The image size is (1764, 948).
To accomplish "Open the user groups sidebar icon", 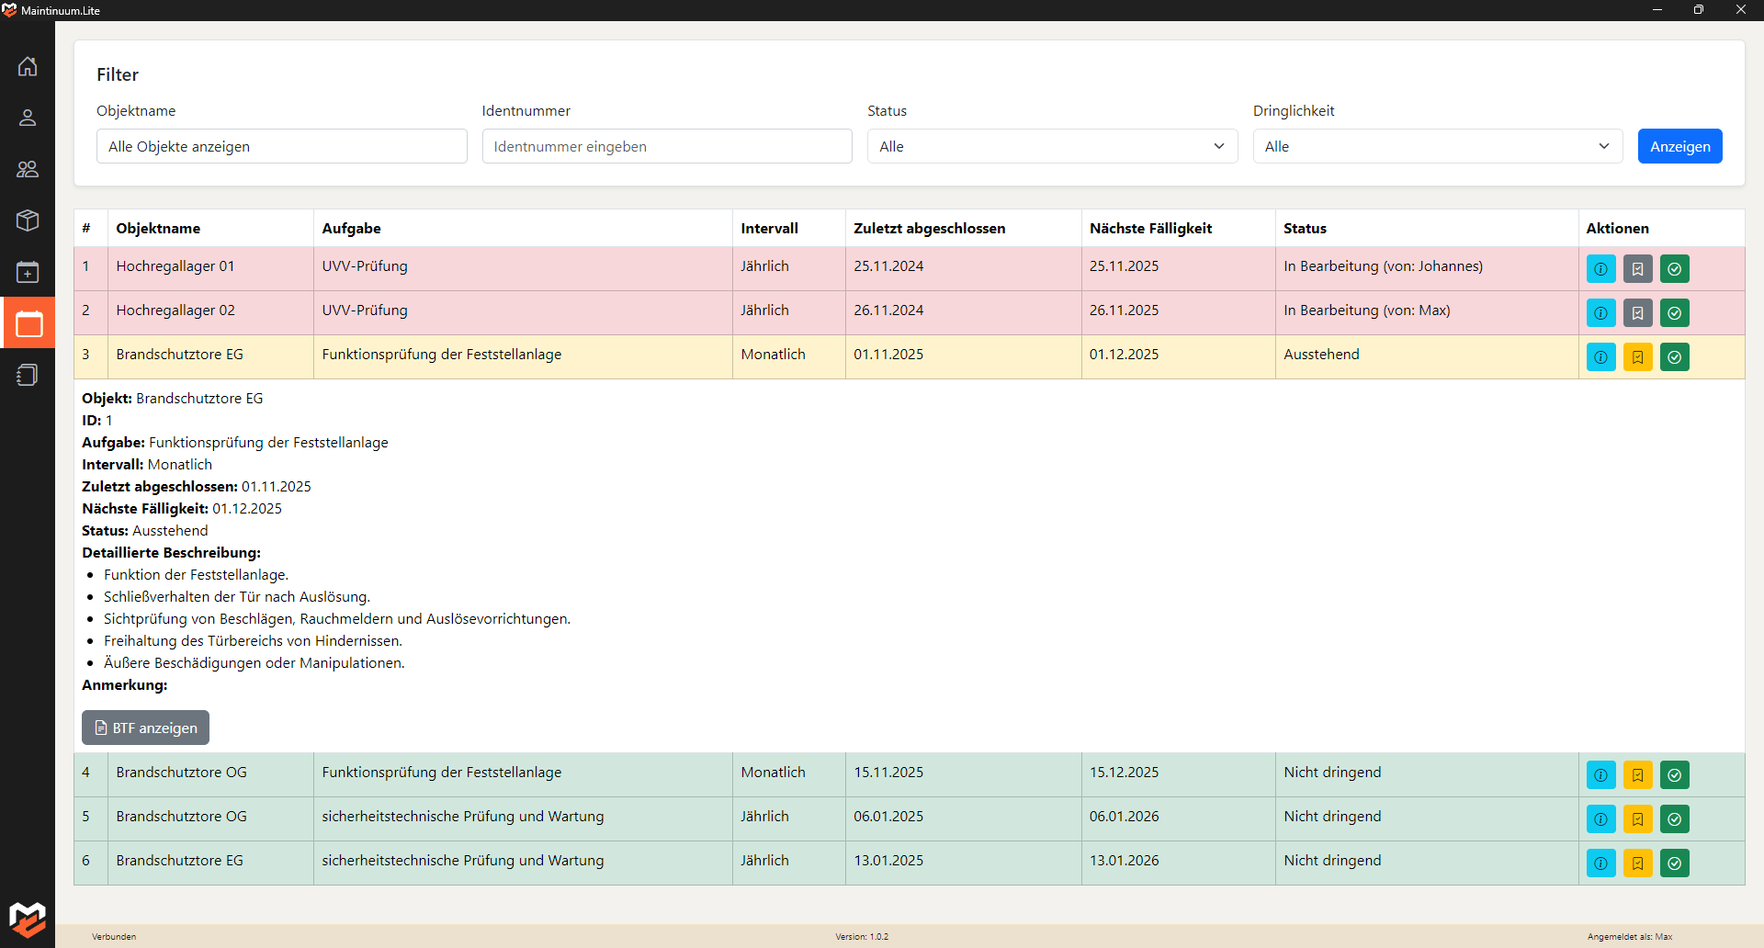I will pyautogui.click(x=28, y=169).
